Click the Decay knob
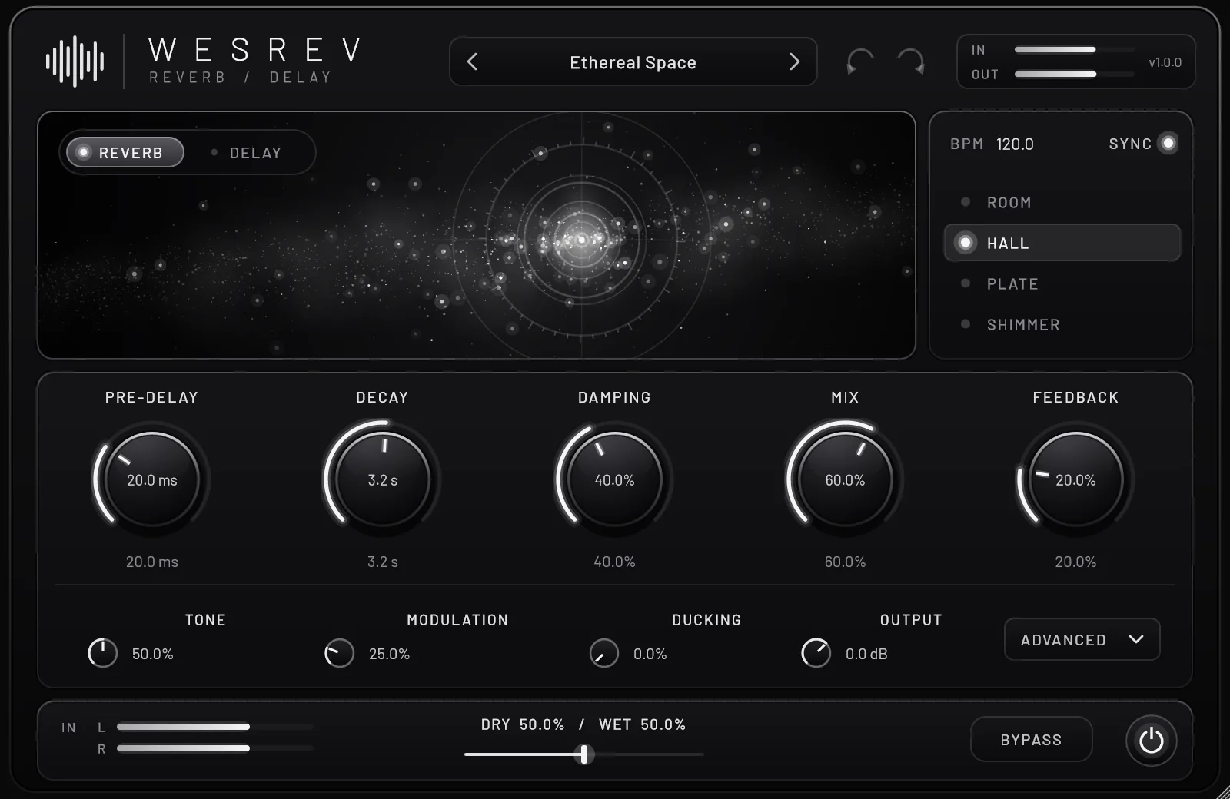The image size is (1230, 799). click(x=382, y=479)
